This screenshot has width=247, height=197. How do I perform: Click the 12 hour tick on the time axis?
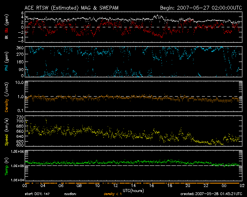point(116,185)
